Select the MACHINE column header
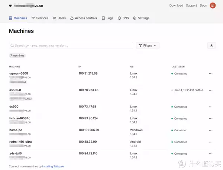This screenshot has height=170, width=223. click(x=14, y=67)
